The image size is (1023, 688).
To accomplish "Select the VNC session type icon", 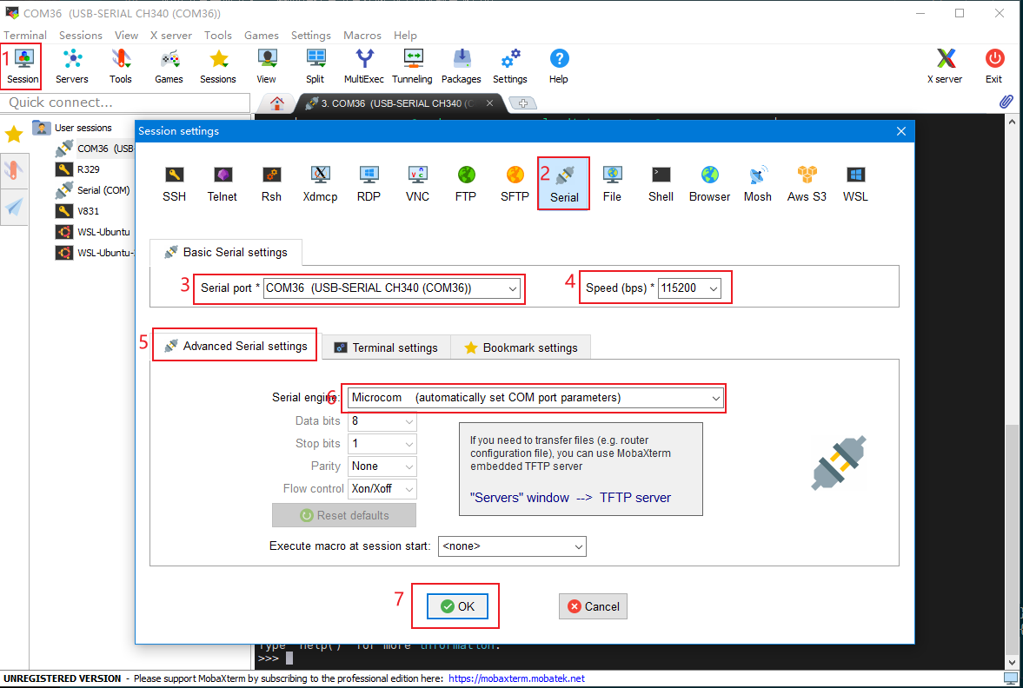I will (x=417, y=183).
